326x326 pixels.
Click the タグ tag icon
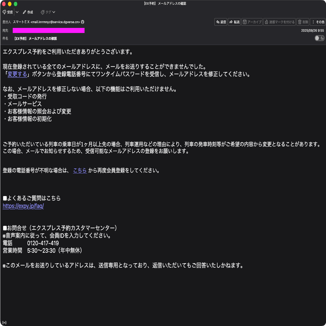[42, 12]
